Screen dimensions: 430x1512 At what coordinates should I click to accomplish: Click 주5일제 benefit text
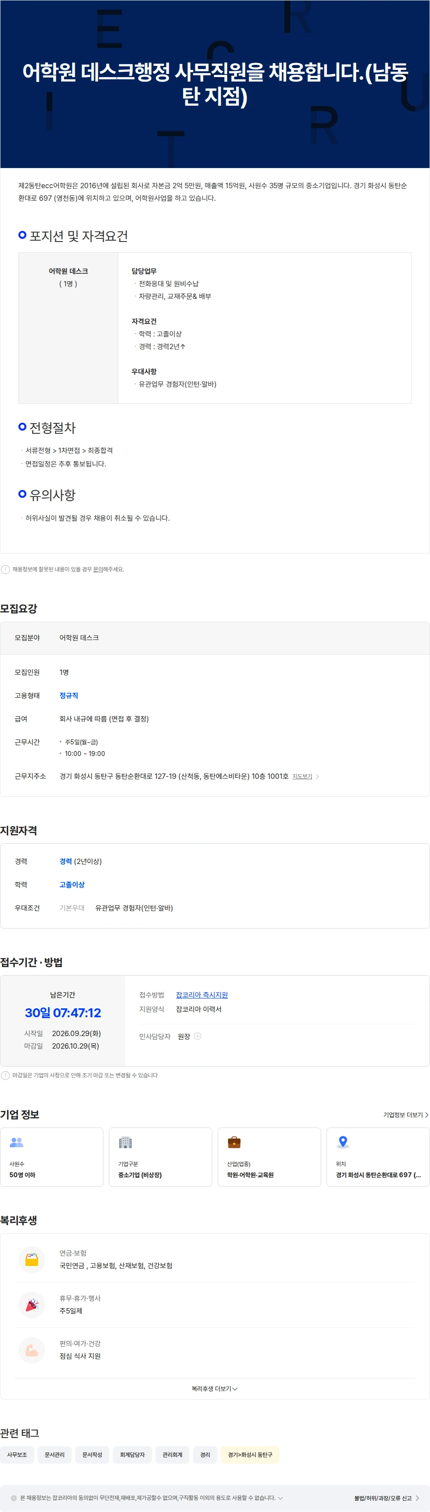click(71, 1311)
